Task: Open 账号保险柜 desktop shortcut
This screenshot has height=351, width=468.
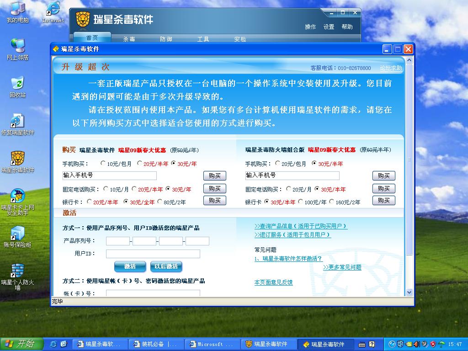Action: (x=18, y=237)
